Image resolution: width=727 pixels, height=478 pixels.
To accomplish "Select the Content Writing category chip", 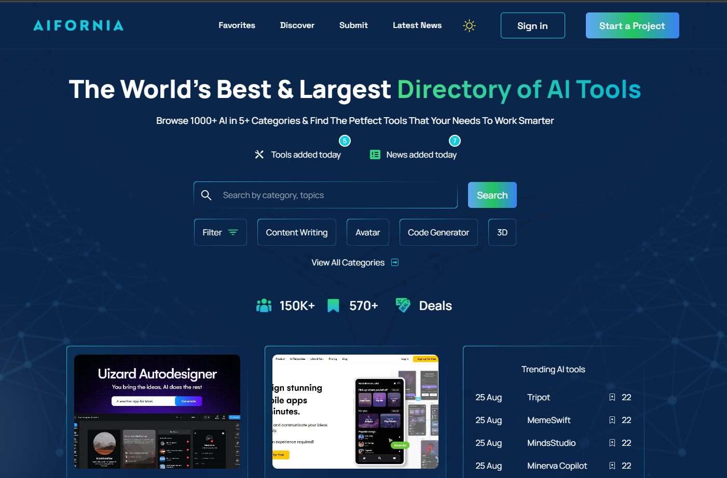I will click(297, 232).
